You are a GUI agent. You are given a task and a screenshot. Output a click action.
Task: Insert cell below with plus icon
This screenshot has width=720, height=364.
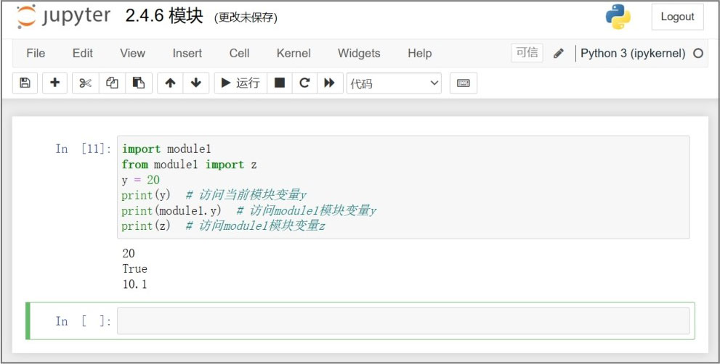(54, 83)
